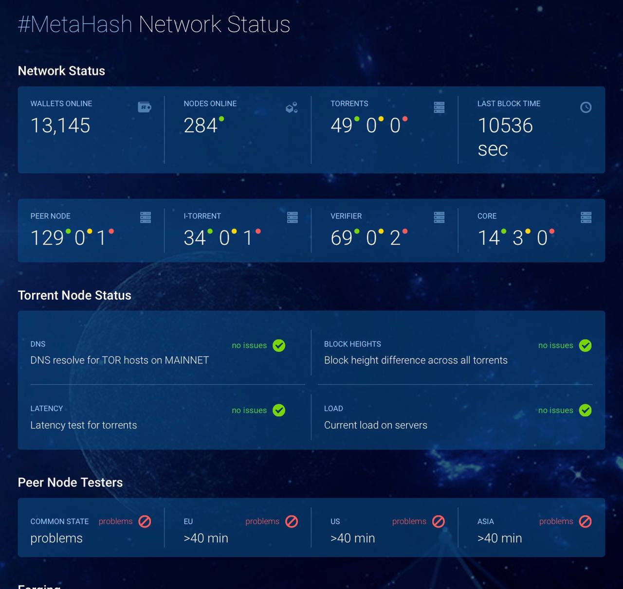This screenshot has height=589, width=623.
Task: Click the #MetaHash Network Status page title
Action: [x=154, y=24]
